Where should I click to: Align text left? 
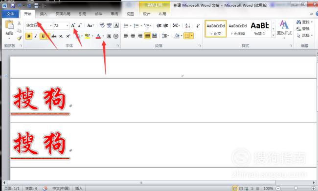click(126, 36)
